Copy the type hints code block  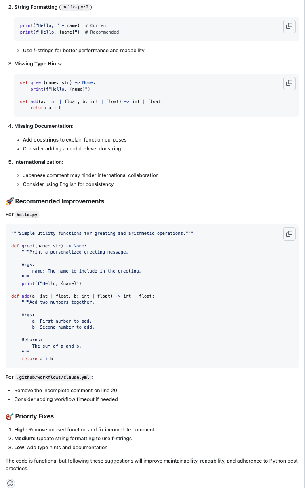[289, 83]
